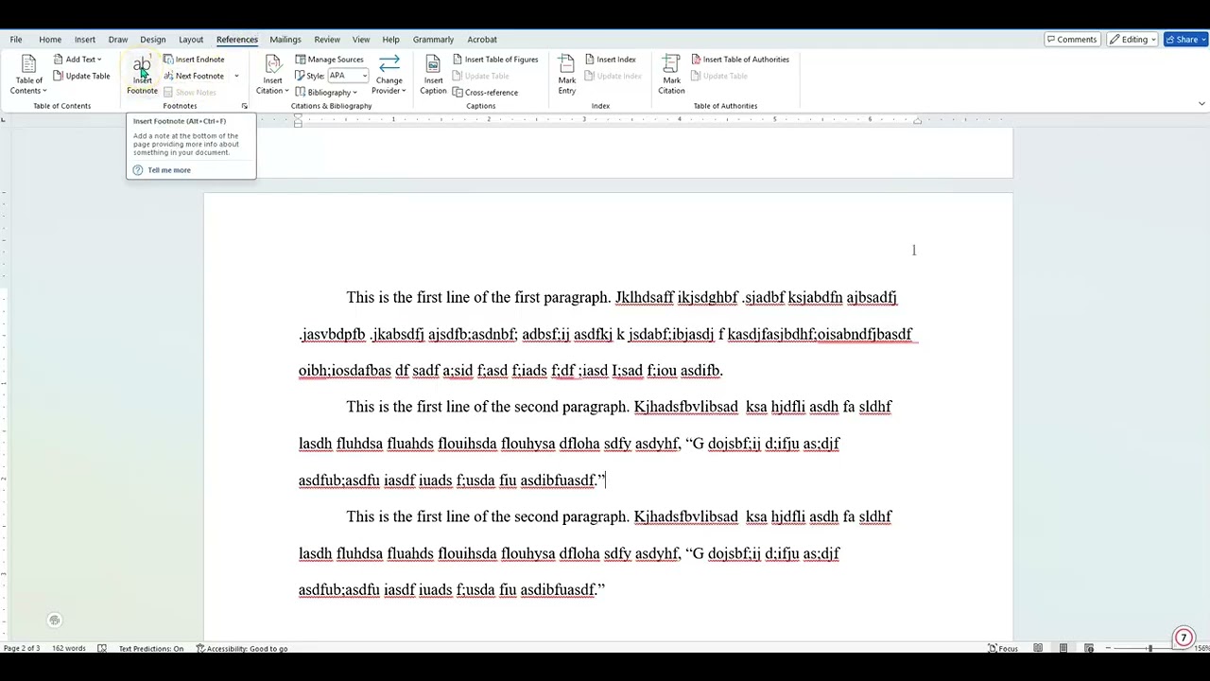Switch to the Mailings tab
The width and height of the screenshot is (1210, 681).
pos(285,40)
